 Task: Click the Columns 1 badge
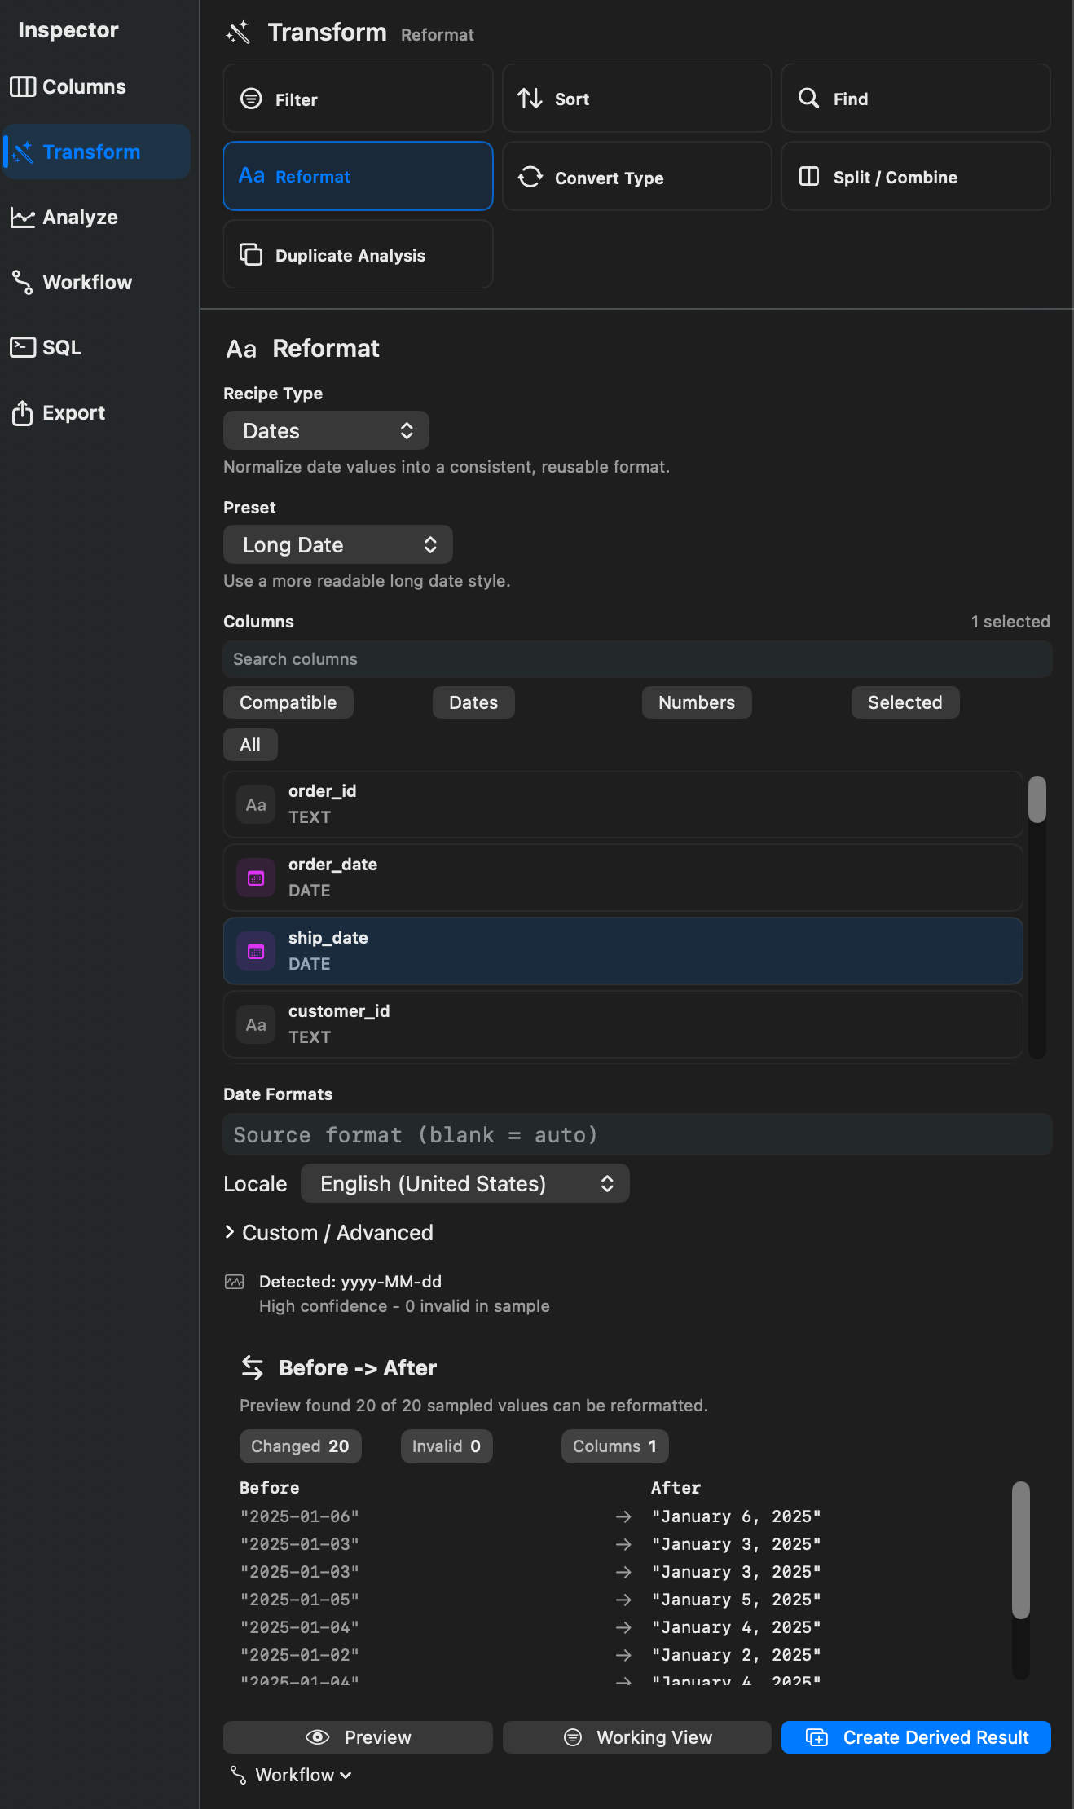[615, 1446]
